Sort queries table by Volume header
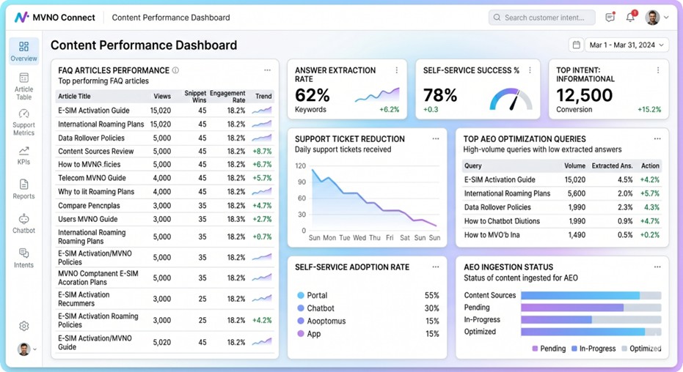This screenshot has width=683, height=372. 575,165
